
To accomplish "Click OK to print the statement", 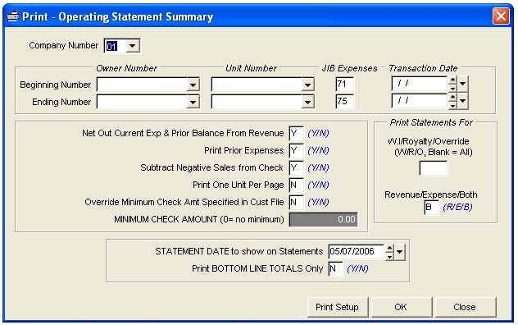I will pos(401,307).
